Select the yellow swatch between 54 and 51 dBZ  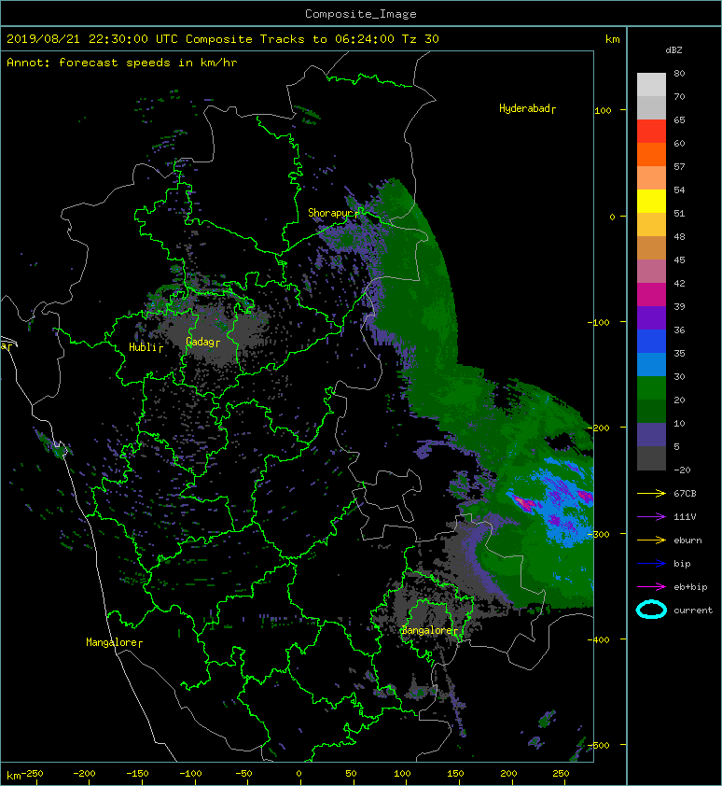pyautogui.click(x=651, y=201)
